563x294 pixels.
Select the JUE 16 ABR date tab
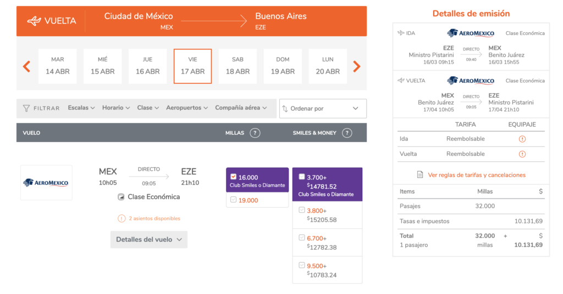point(147,66)
